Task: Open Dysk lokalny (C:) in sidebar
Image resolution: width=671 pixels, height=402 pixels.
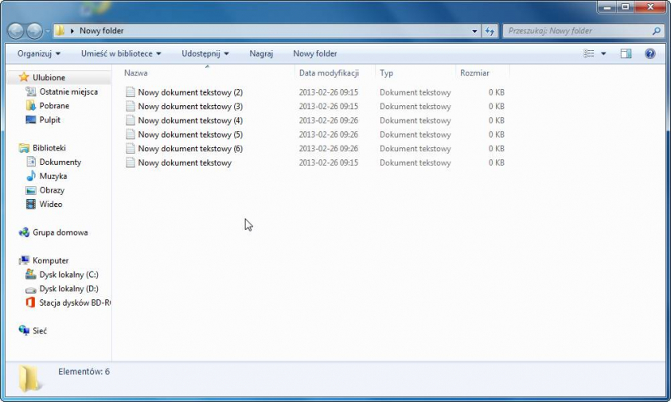Action: click(68, 275)
